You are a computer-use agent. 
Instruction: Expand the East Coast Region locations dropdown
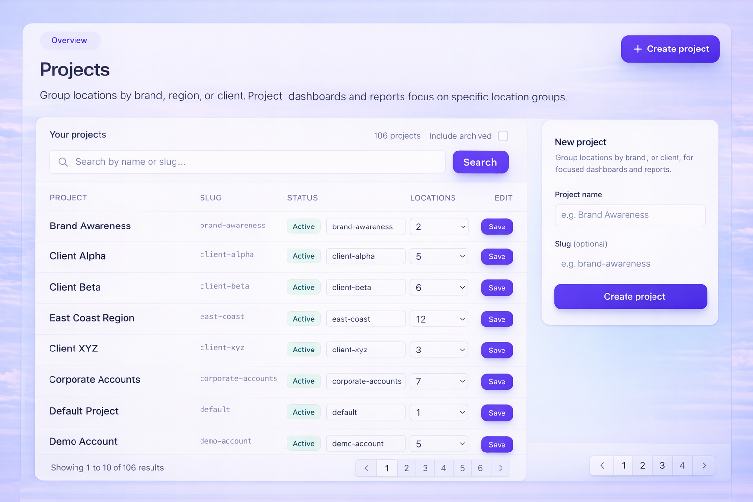click(x=439, y=319)
